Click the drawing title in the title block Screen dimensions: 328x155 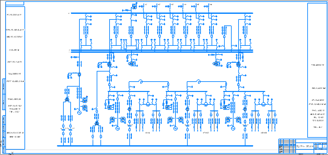click(x=304, y=146)
